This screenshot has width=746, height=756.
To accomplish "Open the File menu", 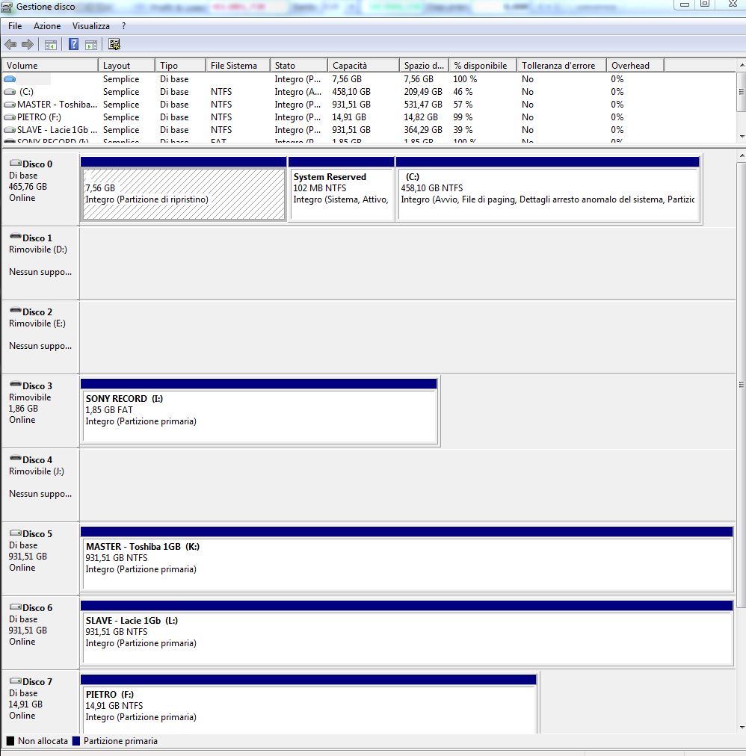I will (15, 26).
